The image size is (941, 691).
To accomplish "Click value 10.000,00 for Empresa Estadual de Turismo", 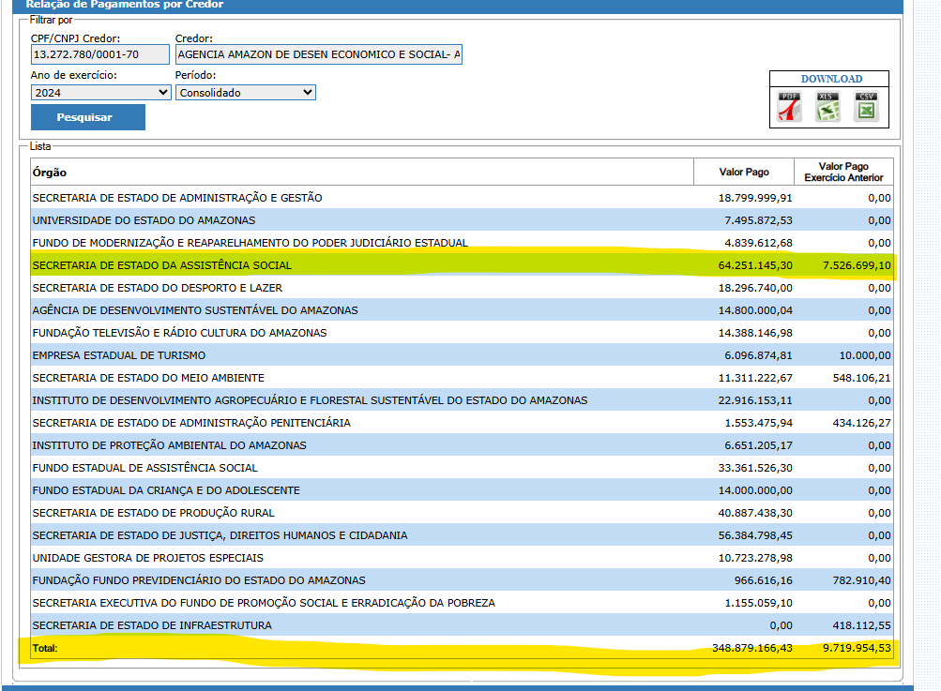I will (x=865, y=355).
